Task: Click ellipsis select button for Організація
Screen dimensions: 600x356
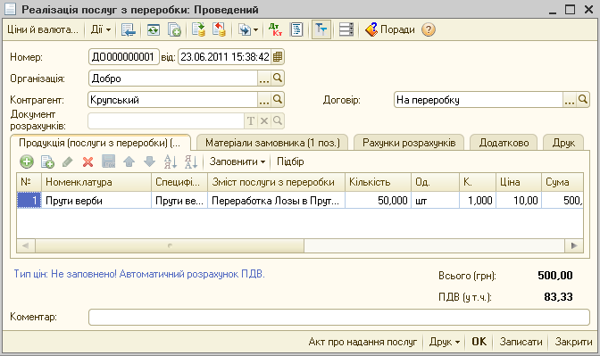Action: click(264, 79)
